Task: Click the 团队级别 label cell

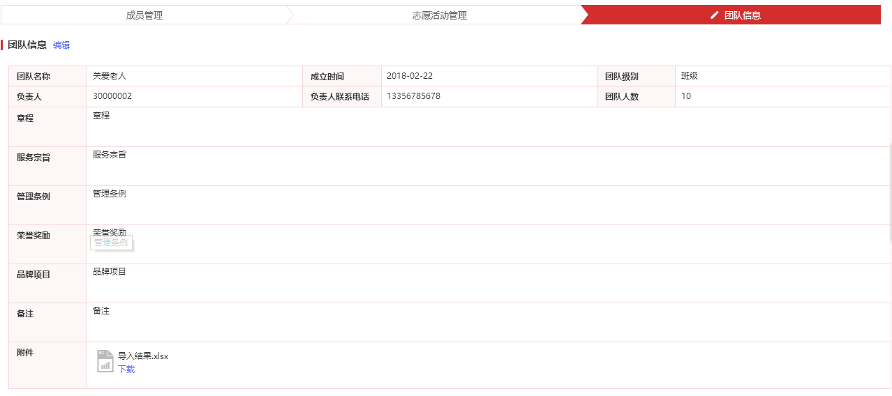Action: (636, 76)
